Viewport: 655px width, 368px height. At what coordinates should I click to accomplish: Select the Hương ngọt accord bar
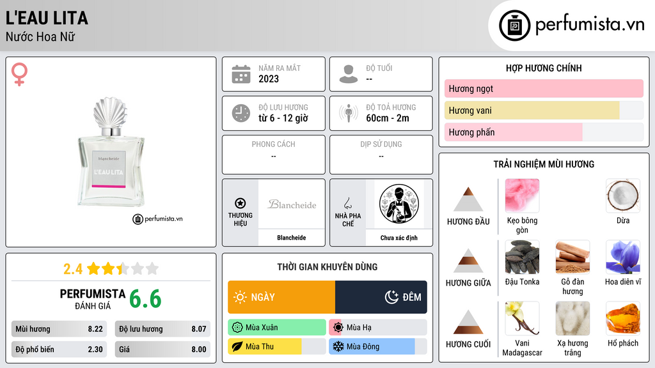tap(544, 88)
